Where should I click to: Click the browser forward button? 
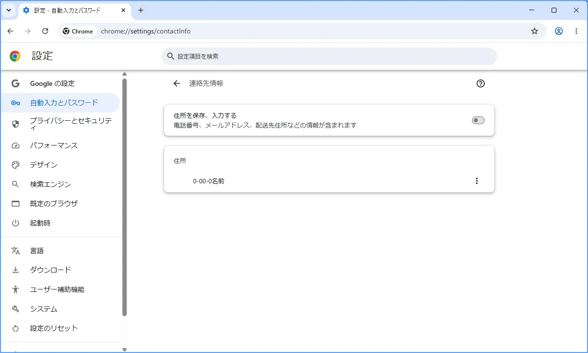tap(28, 31)
